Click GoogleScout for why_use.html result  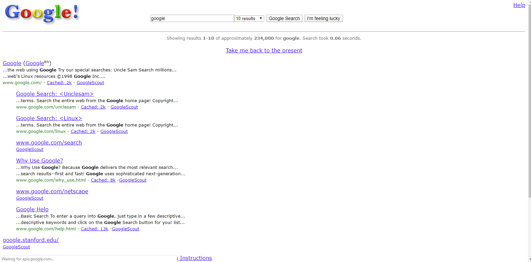click(x=133, y=180)
